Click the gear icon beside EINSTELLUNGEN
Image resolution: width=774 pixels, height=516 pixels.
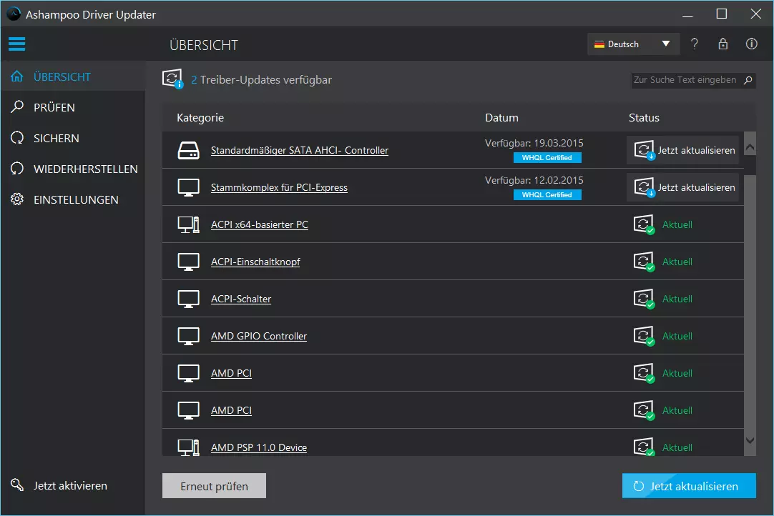(16, 199)
